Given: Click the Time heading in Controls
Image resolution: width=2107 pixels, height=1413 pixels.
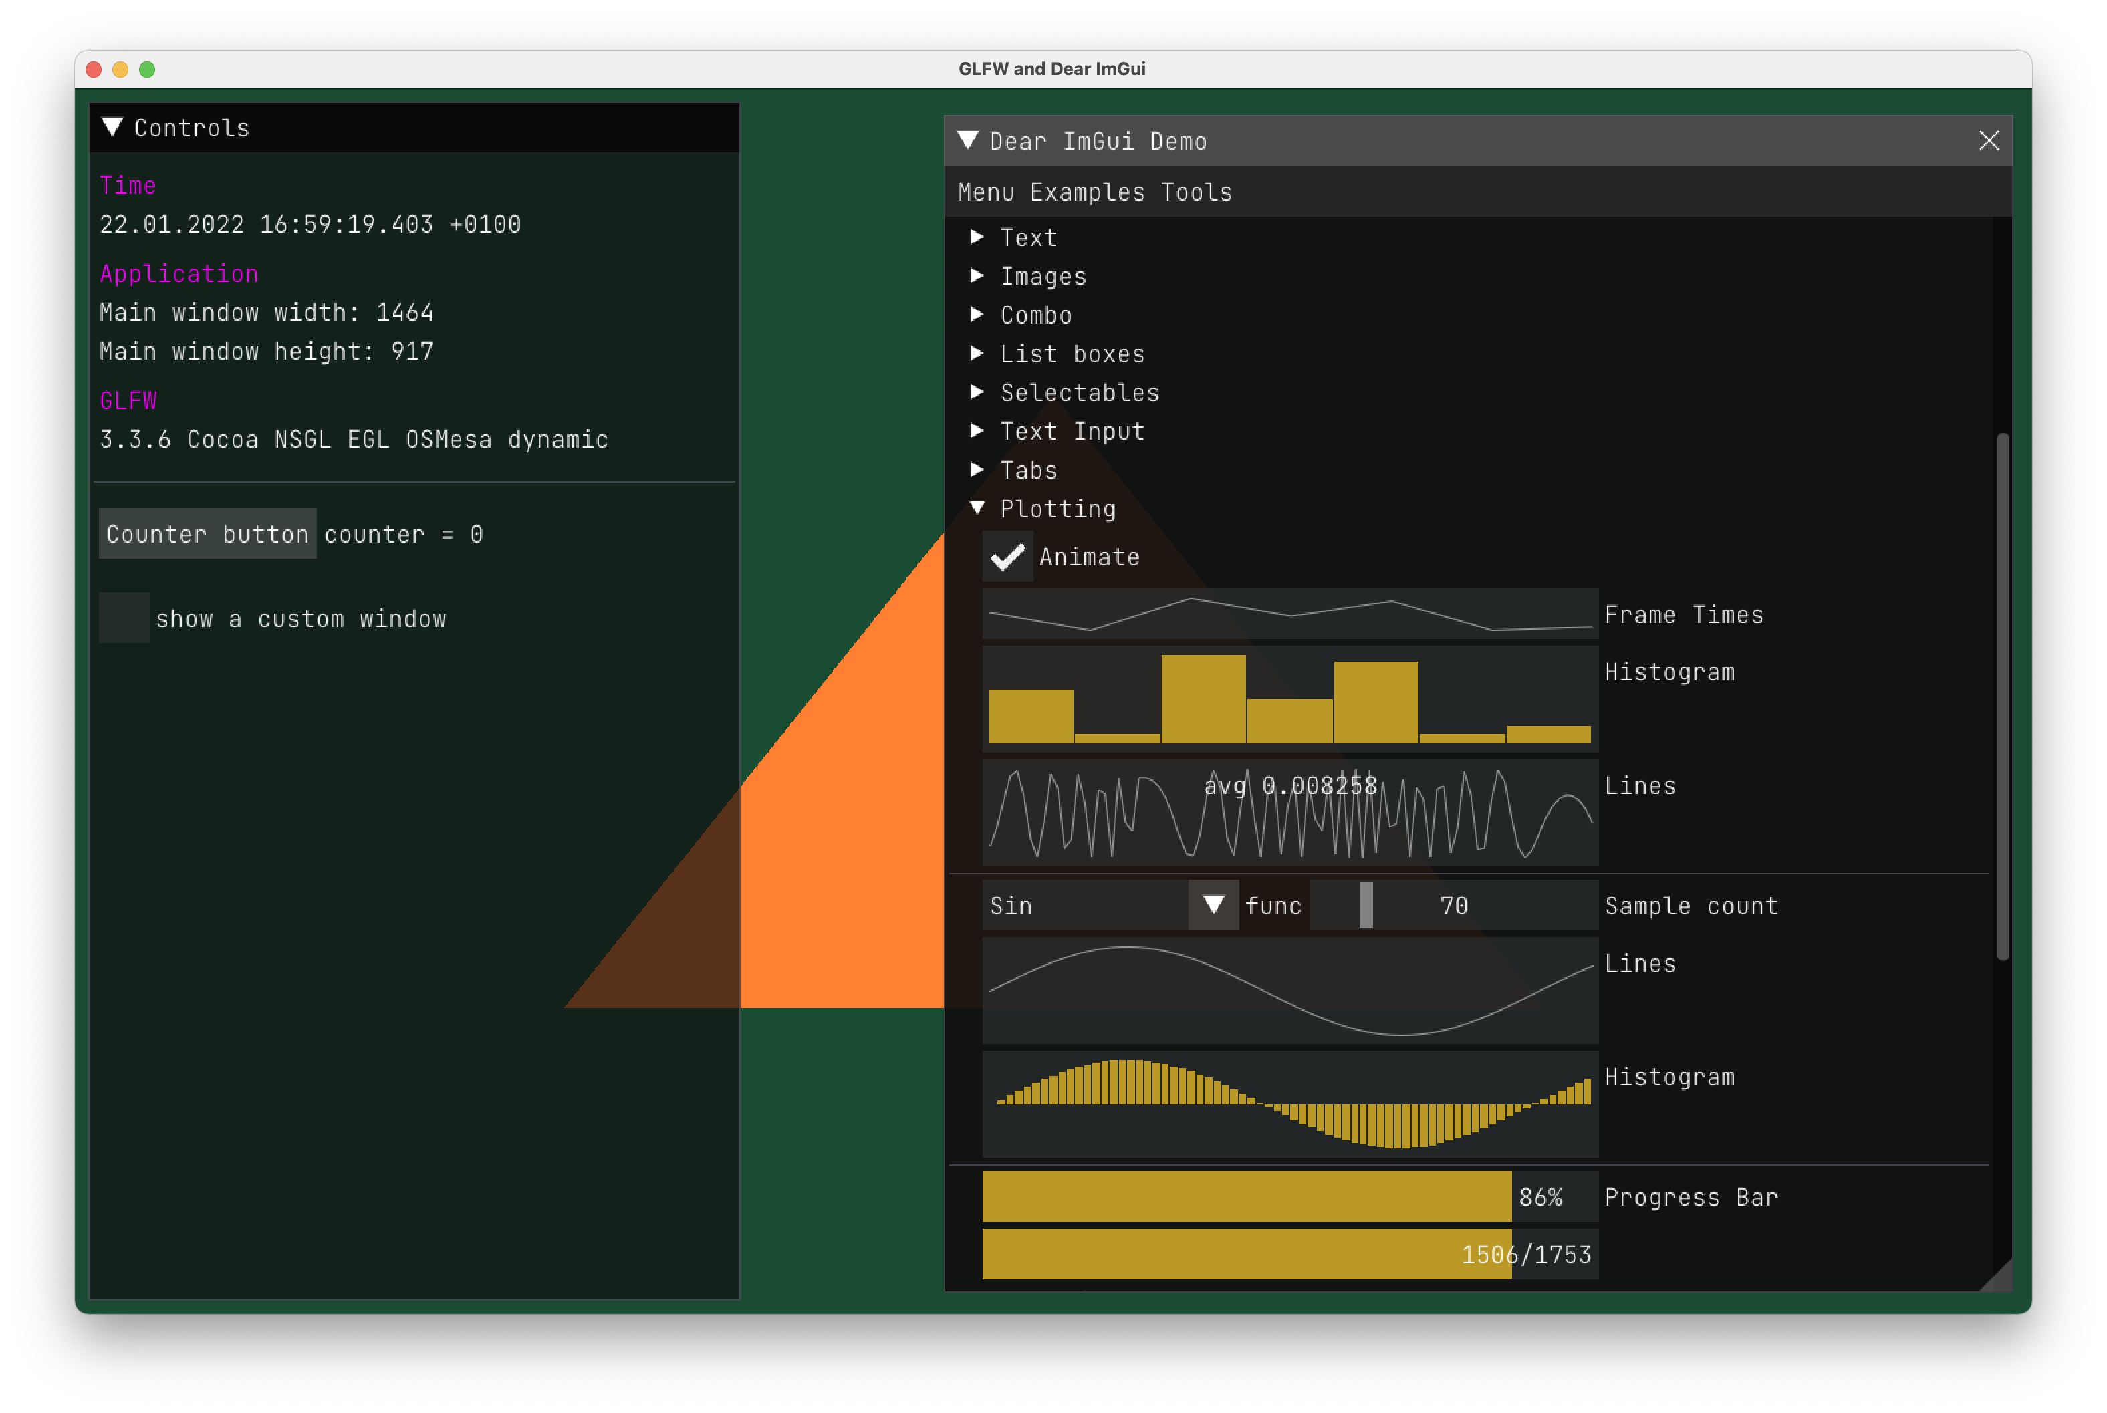Looking at the screenshot, I should point(128,186).
